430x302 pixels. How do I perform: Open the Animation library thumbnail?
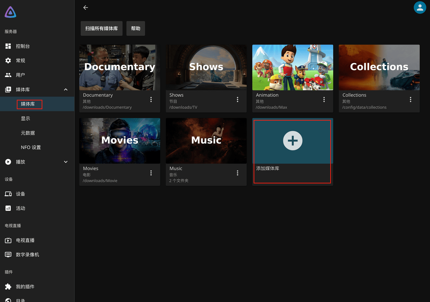point(293,67)
